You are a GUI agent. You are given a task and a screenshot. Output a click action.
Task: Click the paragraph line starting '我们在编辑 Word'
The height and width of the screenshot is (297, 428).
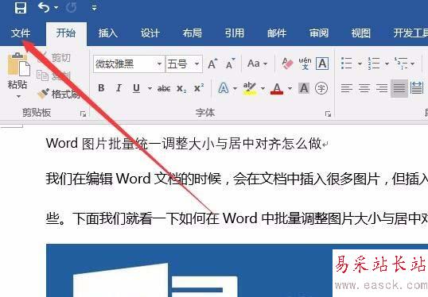236,179
